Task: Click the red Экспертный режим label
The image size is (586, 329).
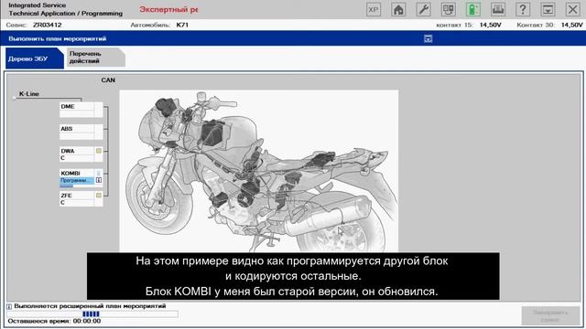Action: (x=168, y=10)
